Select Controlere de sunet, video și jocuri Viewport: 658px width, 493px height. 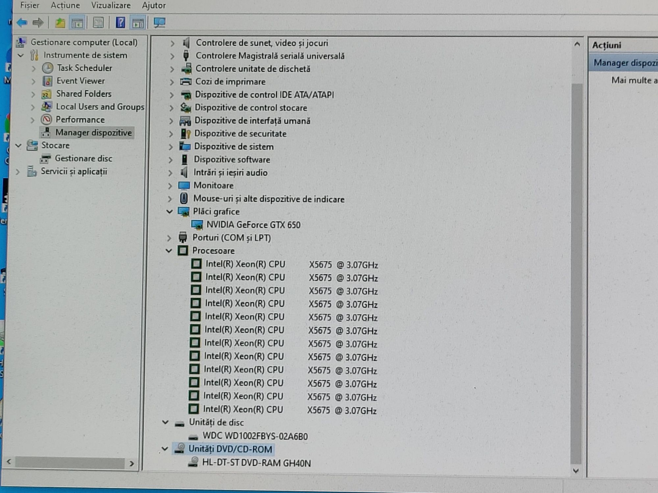pyautogui.click(x=262, y=43)
